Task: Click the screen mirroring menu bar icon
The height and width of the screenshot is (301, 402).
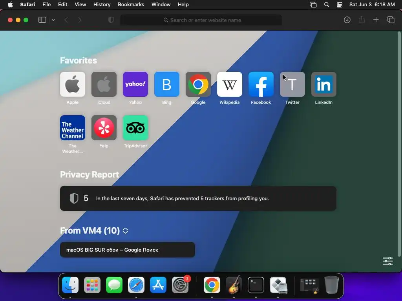Action: coord(313,5)
